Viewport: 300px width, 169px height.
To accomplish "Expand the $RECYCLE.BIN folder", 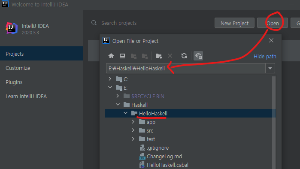I will click(x=118, y=96).
